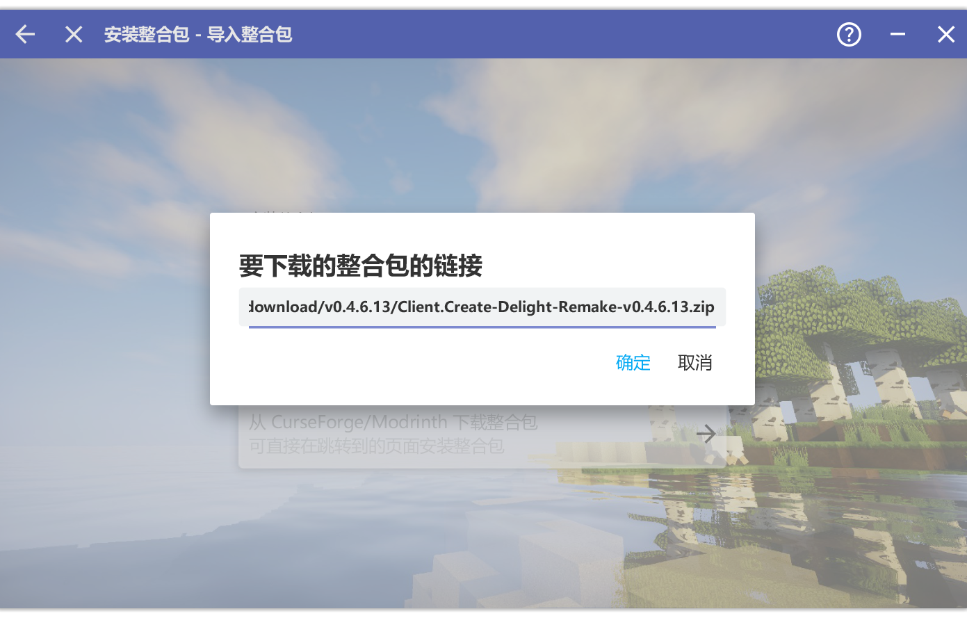Close the launcher window with the X
Viewport: 967px width, 618px height.
(x=945, y=33)
